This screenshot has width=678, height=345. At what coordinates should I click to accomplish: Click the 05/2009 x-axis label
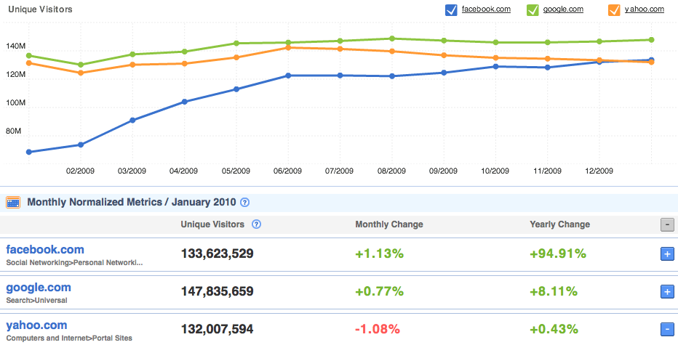pos(236,171)
